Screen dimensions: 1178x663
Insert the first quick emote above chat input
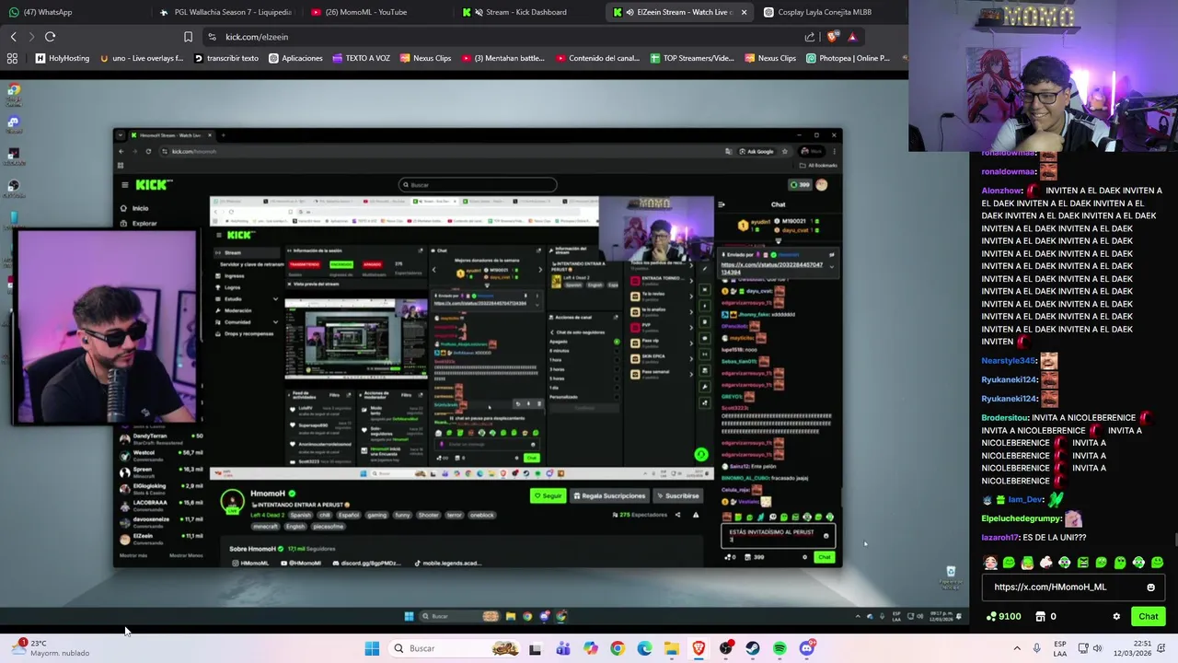pyautogui.click(x=990, y=563)
